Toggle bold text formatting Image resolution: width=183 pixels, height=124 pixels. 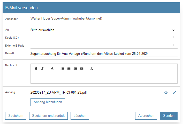tap(36, 68)
